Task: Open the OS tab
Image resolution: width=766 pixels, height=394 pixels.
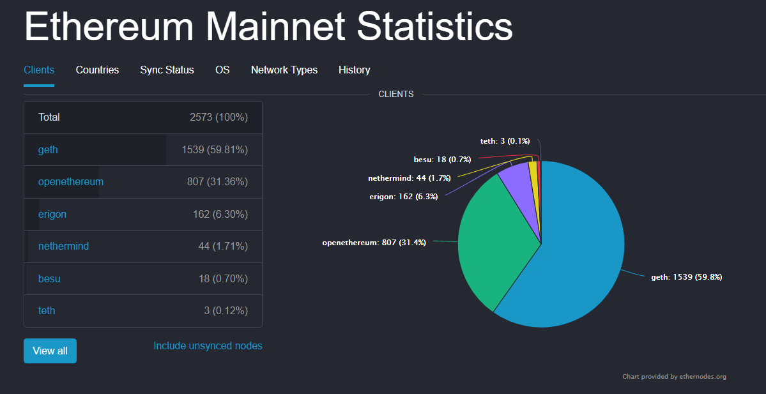Action: [222, 70]
